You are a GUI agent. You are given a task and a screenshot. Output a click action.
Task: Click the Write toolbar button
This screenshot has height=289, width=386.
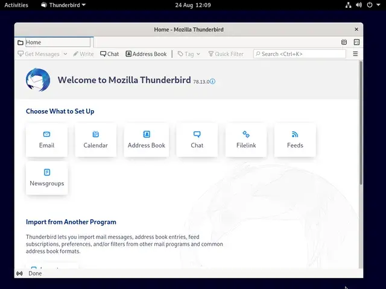point(83,54)
